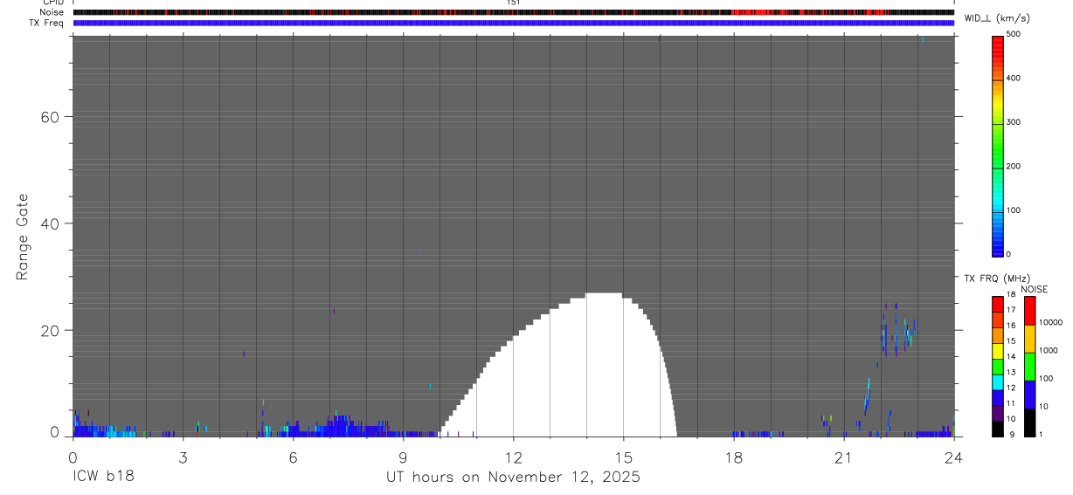
Task: Click the blue TX Freq strip
Action: (x=514, y=23)
